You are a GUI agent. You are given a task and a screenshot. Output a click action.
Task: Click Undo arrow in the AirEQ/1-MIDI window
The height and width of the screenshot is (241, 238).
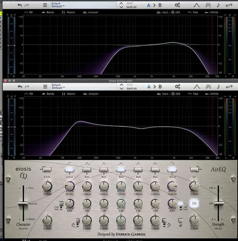click(x=20, y=87)
